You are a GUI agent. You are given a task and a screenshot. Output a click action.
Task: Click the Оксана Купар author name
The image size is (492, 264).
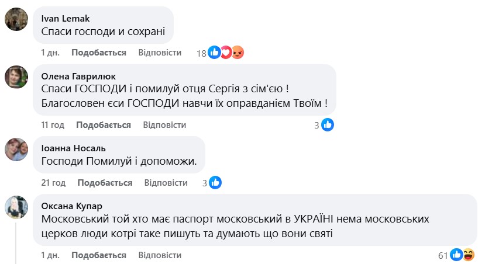pyautogui.click(x=70, y=206)
